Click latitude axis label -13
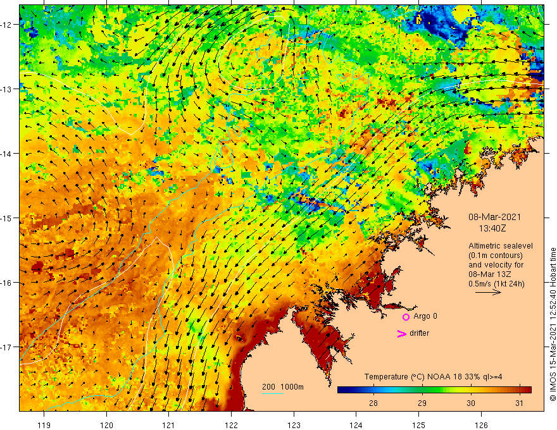 6,89
